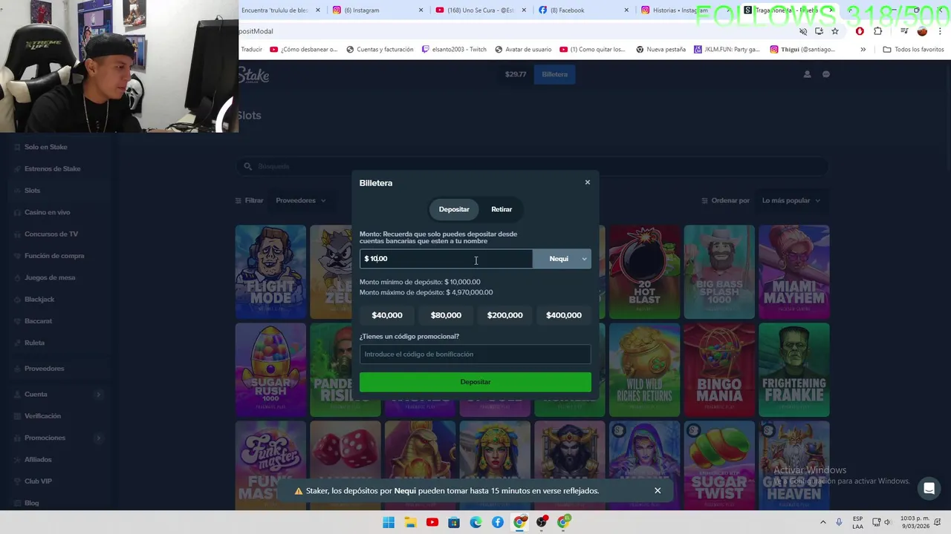This screenshot has width=951, height=534.
Task: Open the 20 Hot Blast game thumbnail
Action: pyautogui.click(x=644, y=271)
